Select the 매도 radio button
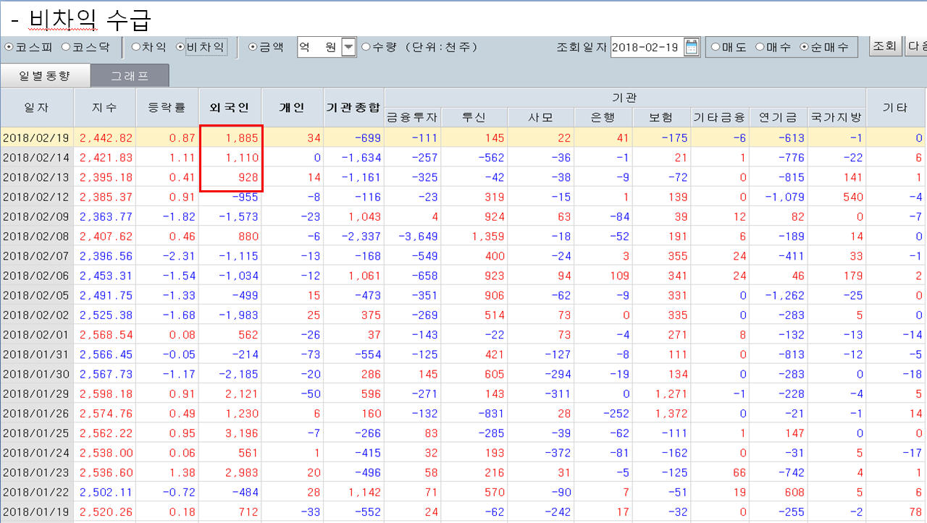Screen dimensions: 927x523 [716, 47]
